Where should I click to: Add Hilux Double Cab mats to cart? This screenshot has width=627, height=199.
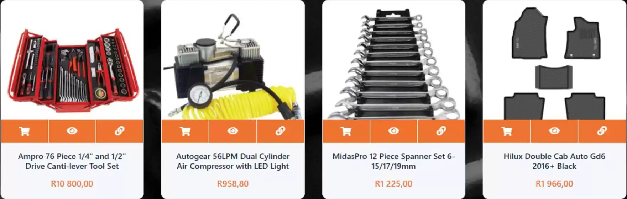(x=507, y=131)
